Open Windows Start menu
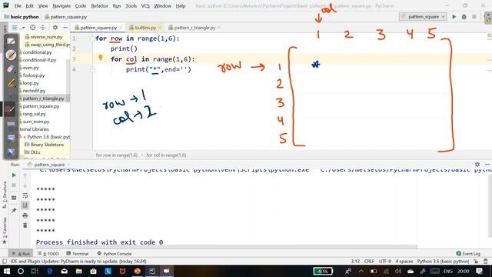 [6, 271]
